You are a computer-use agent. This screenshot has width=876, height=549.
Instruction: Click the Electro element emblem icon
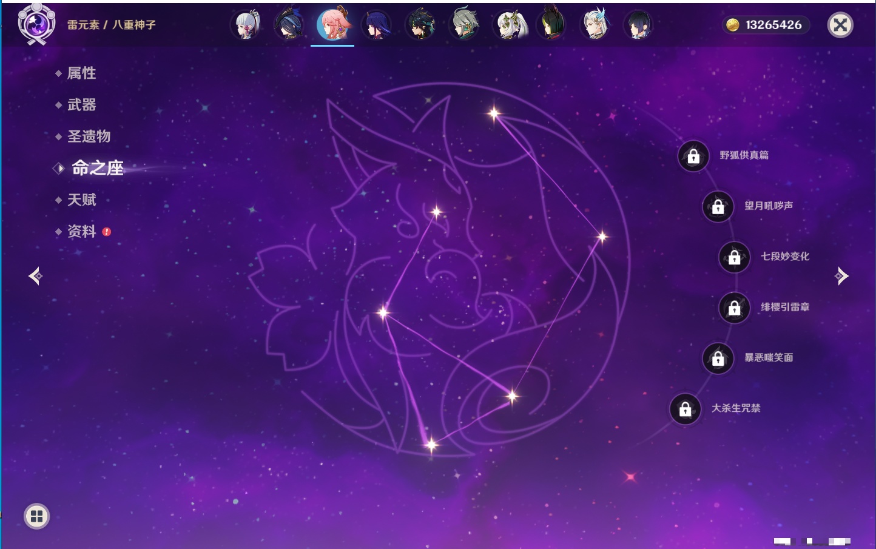[36, 24]
